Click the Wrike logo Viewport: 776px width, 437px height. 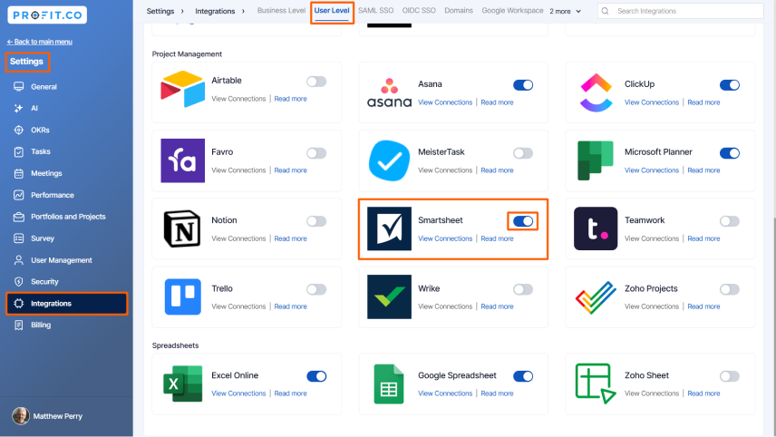tap(389, 297)
